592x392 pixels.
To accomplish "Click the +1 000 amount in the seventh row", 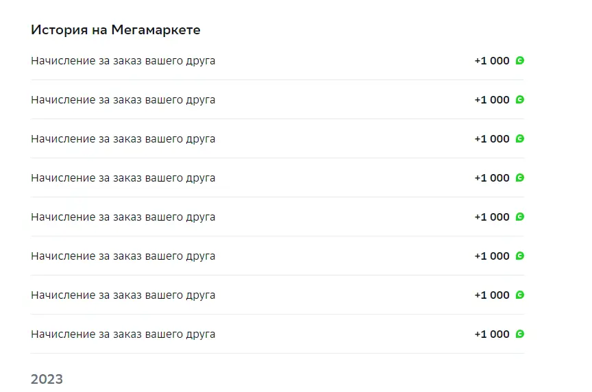I will pos(492,295).
